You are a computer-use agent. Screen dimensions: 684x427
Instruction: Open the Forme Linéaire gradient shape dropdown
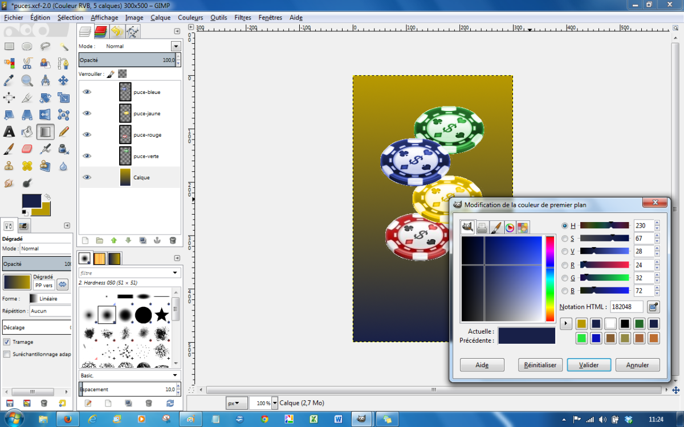[x=50, y=298]
